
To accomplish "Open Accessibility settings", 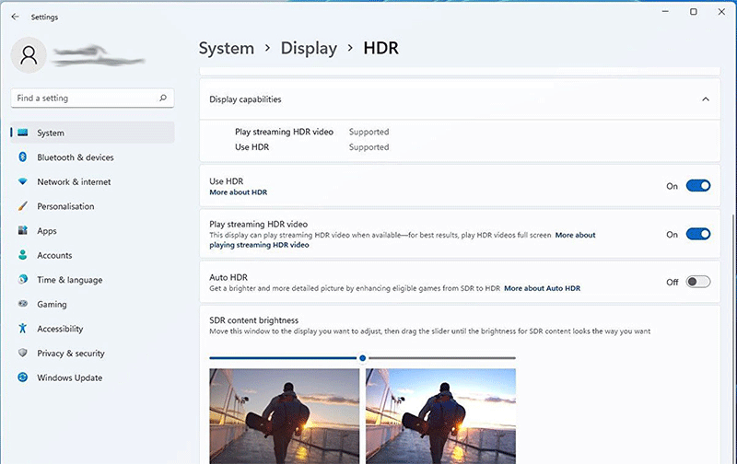I will pos(93,328).
